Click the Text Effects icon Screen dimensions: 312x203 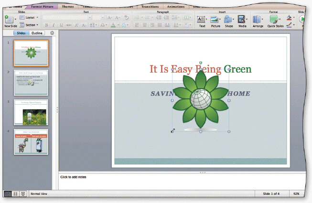[x=125, y=25]
